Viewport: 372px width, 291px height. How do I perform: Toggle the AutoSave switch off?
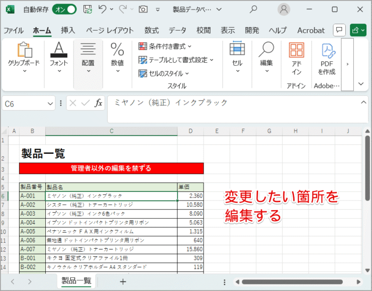click(x=64, y=10)
